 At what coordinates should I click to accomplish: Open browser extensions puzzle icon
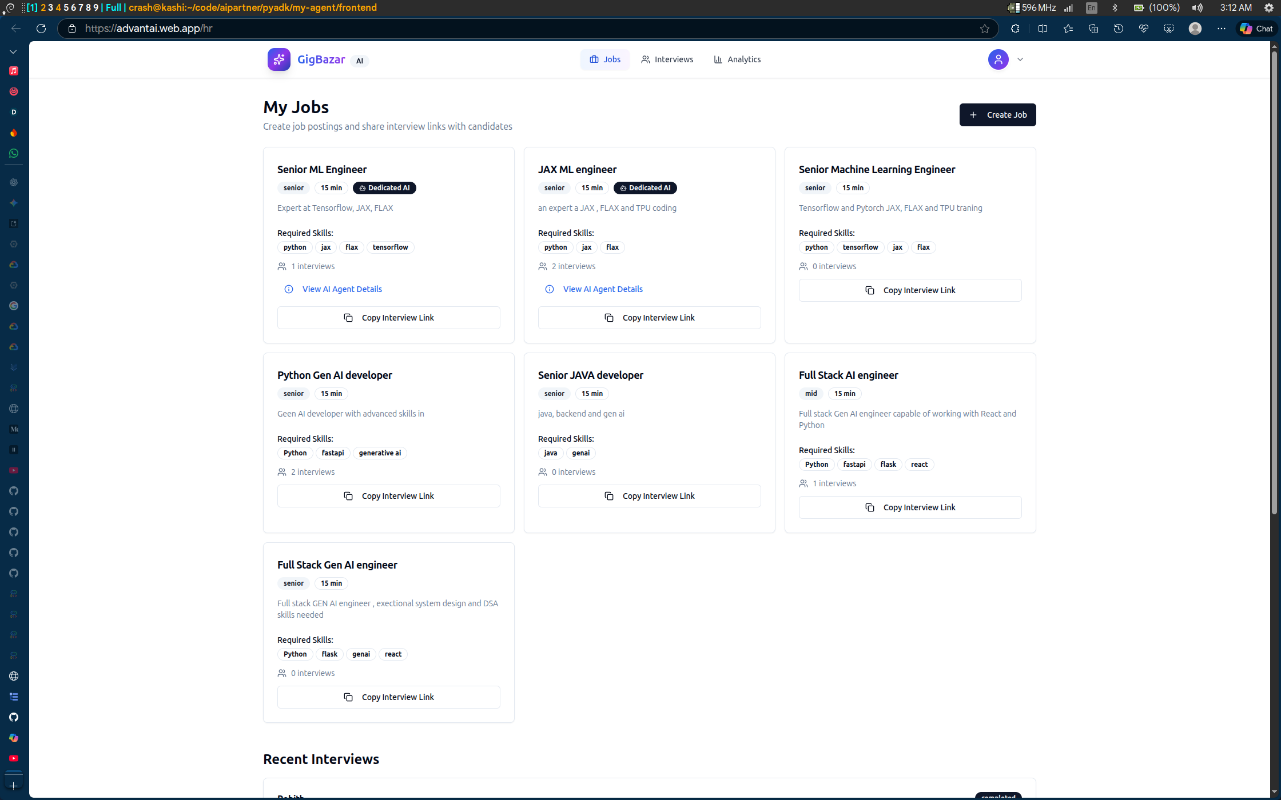[x=1015, y=29]
